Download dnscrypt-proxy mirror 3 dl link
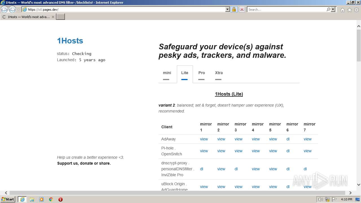The width and height of the screenshot is (361, 203). tap(236, 169)
